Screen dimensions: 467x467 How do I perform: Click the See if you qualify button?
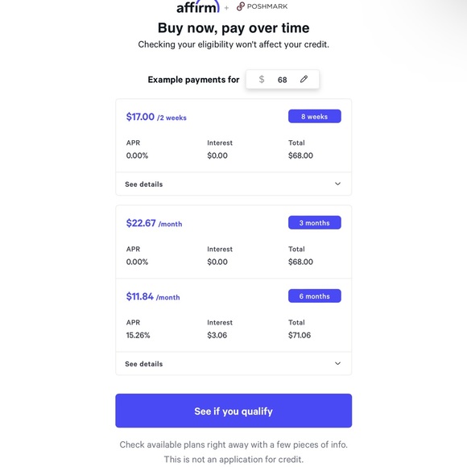click(x=233, y=411)
